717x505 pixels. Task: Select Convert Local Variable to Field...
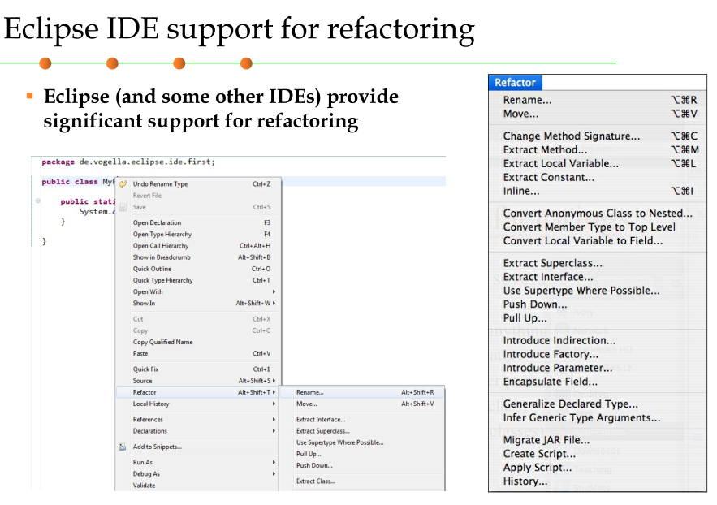point(598,241)
